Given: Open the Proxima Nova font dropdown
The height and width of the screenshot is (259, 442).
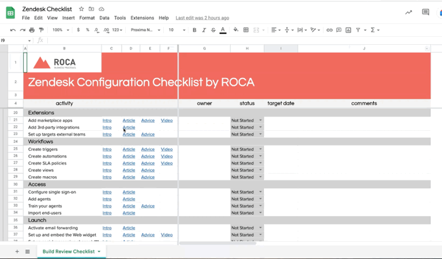Looking at the screenshot, I should pos(145,30).
